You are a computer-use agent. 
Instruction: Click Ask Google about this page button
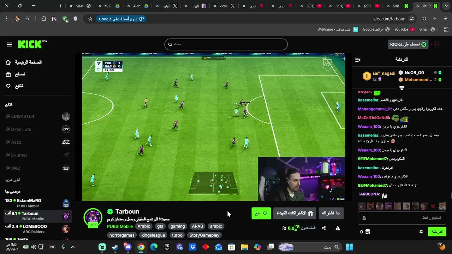tap(121, 19)
